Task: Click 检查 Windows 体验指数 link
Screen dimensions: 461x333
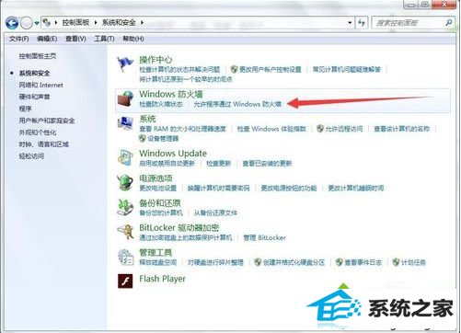Action: tap(271, 129)
